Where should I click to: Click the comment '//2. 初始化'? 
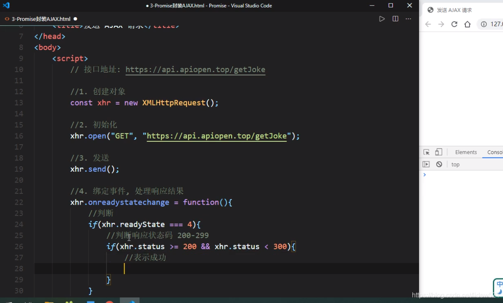[94, 125]
